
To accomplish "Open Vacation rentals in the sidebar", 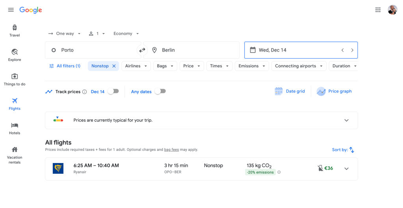I will pyautogui.click(x=15, y=155).
